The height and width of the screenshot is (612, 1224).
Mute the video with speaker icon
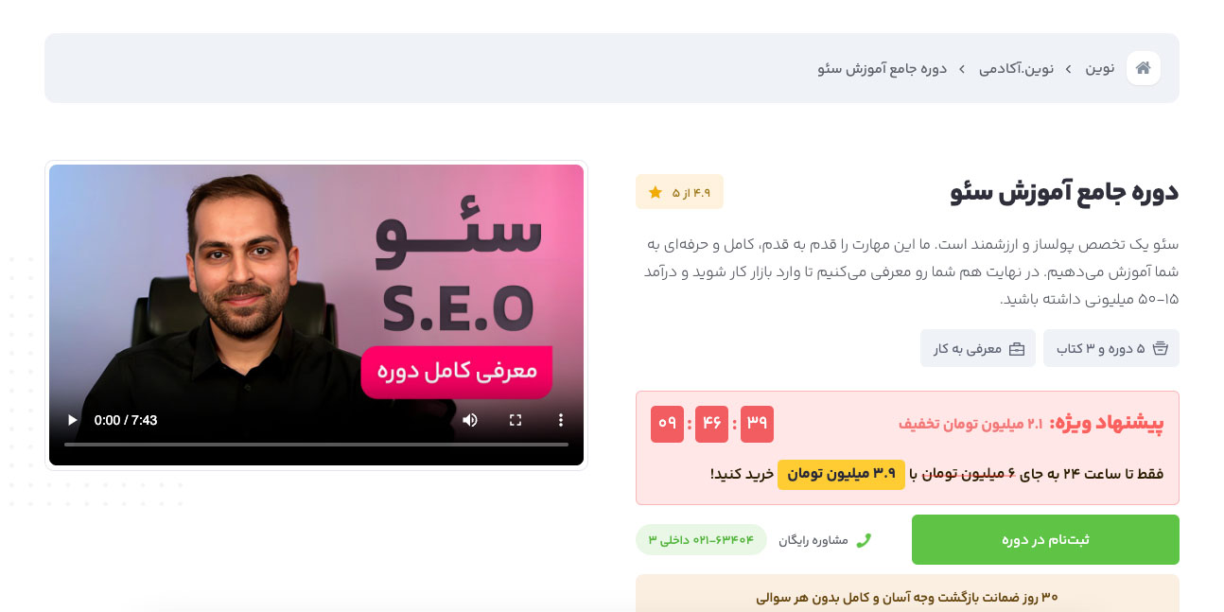(x=470, y=420)
